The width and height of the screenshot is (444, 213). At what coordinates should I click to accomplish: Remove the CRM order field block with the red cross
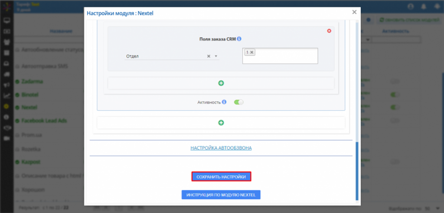(x=329, y=31)
